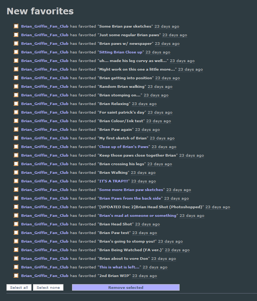The height and width of the screenshot is (301, 257).
Task: Follow the "Brian Paws from the back side" link
Action: 130,198
